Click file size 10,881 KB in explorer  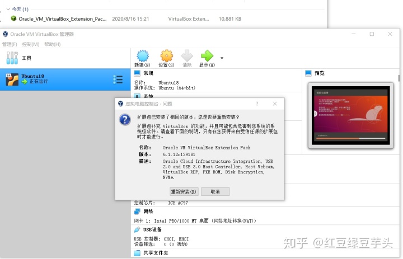coord(230,19)
